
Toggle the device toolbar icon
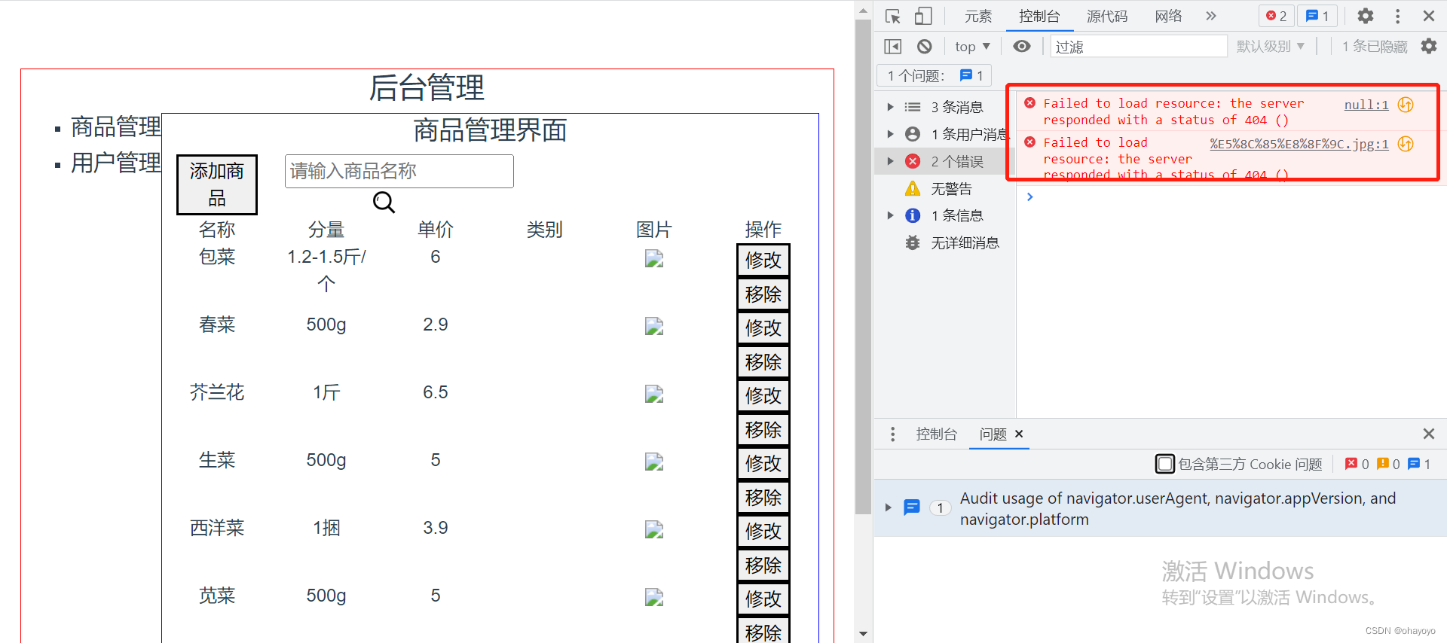pyautogui.click(x=923, y=16)
